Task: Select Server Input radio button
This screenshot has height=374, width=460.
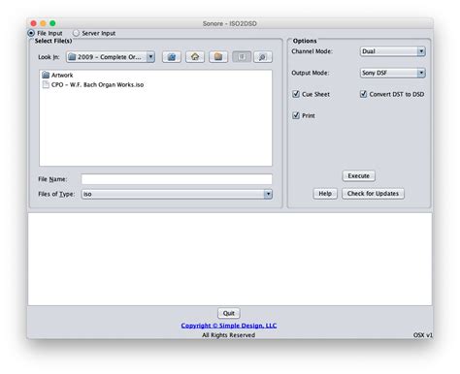Action: tap(76, 33)
